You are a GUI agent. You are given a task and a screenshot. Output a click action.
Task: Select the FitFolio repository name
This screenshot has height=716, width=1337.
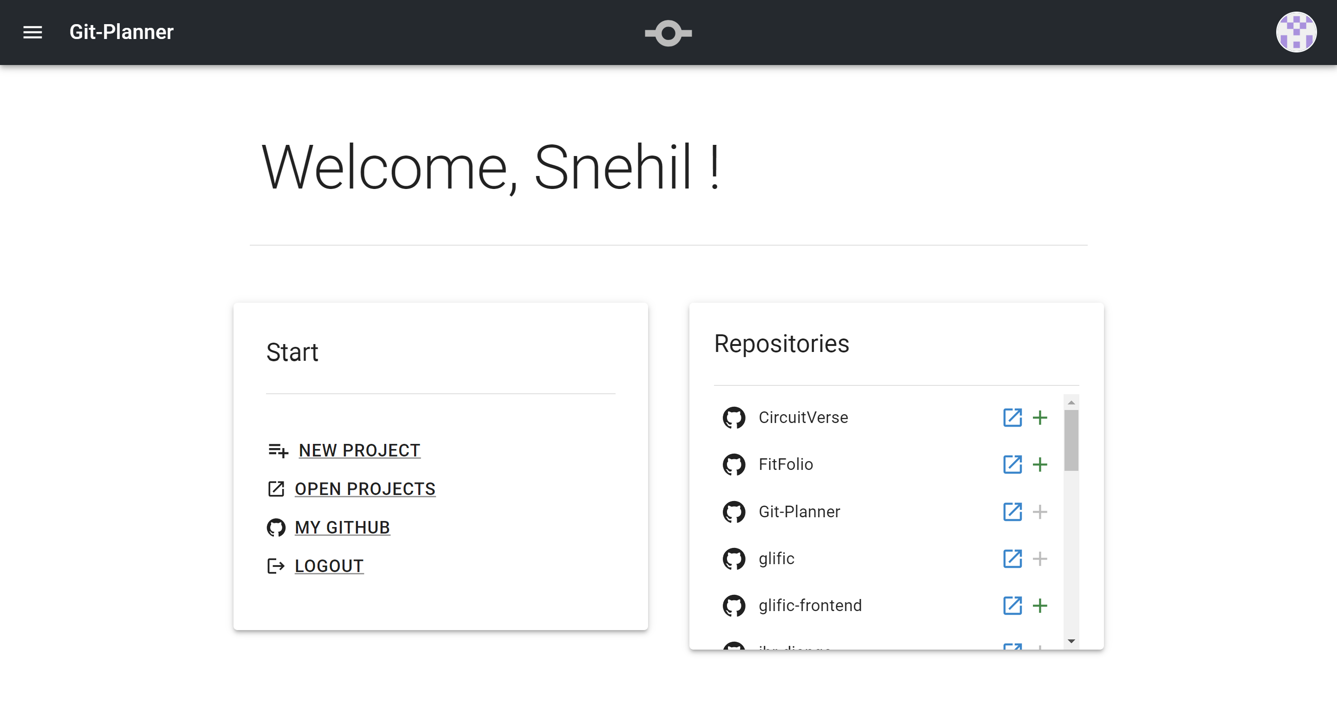click(785, 464)
